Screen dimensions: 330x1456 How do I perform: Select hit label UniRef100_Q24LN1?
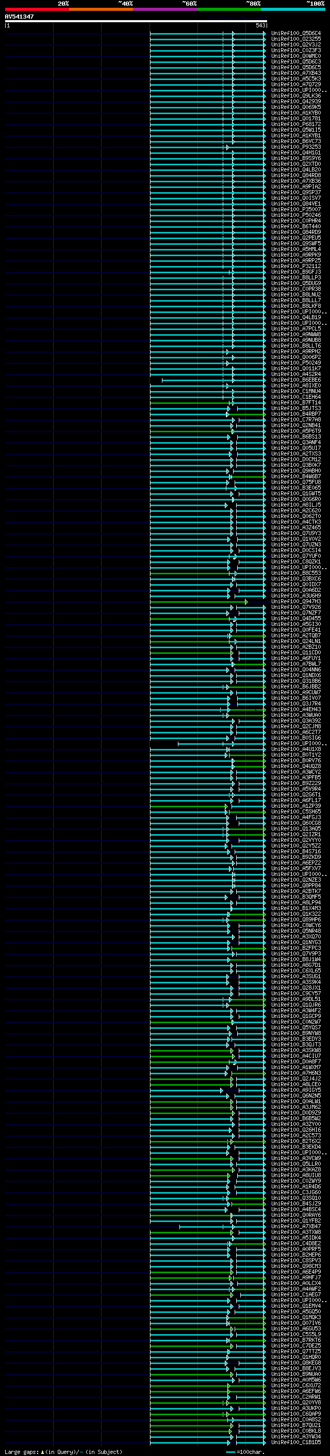[296, 641]
